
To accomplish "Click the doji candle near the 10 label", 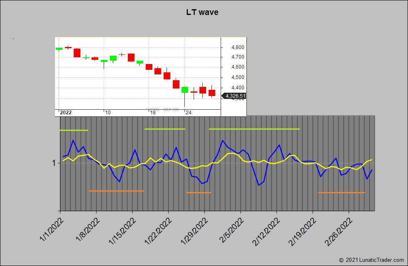I will pyautogui.click(x=122, y=54).
